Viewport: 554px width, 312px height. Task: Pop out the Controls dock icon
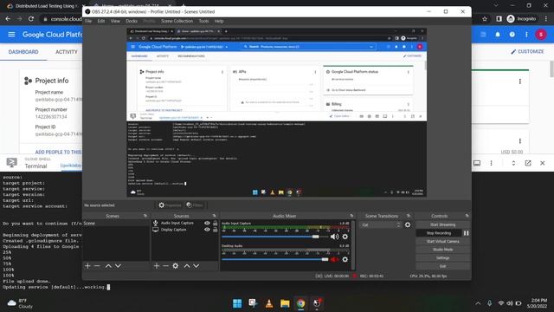pos(467,216)
